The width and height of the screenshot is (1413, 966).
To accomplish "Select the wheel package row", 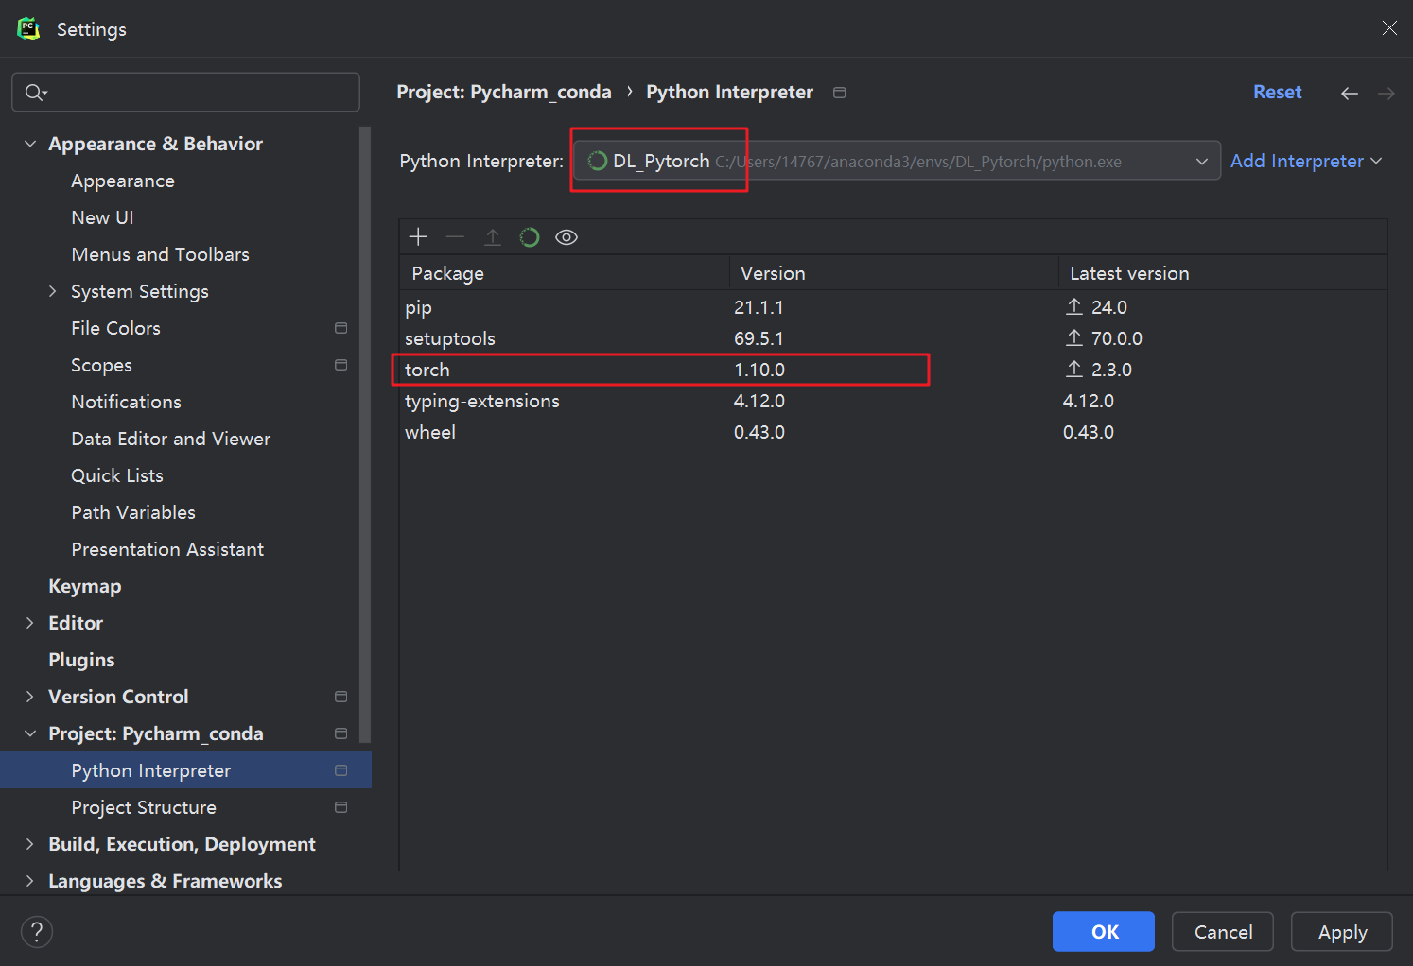I will (x=894, y=431).
